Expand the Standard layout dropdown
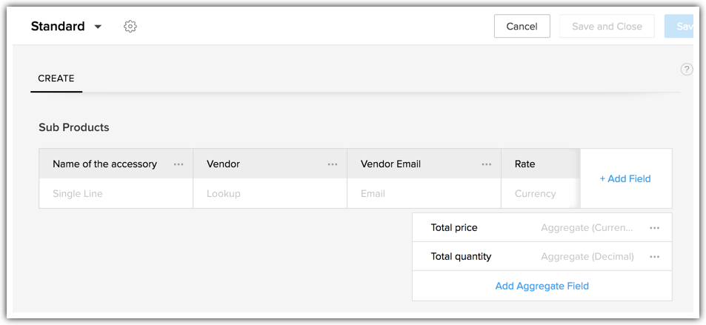Screen dimensions: 706x325 [x=98, y=27]
